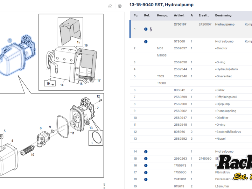This screenshot has width=252, height=189.
Task: Select the Elmotor row 2562897
Action: (191, 48)
